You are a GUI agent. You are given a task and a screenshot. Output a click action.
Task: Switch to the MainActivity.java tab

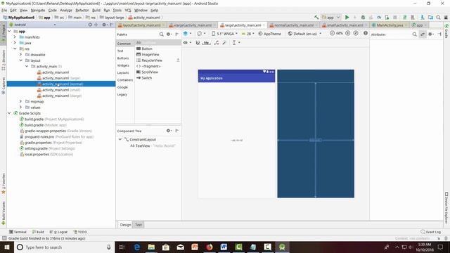pos(390,25)
